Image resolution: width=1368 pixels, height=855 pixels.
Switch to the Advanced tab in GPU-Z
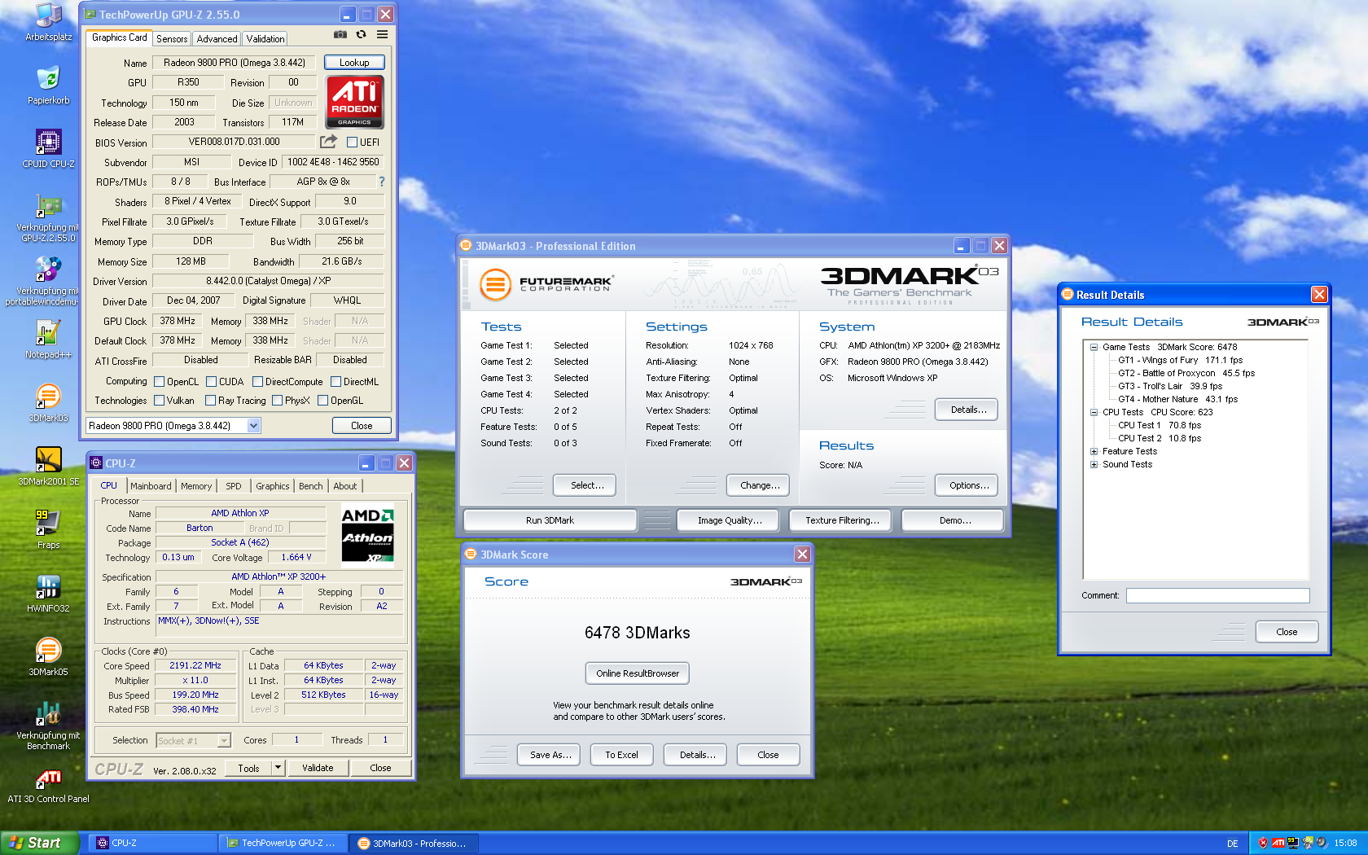(217, 38)
